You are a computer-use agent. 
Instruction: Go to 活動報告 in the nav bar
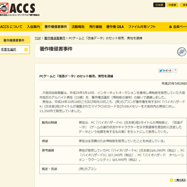tap(78, 27)
